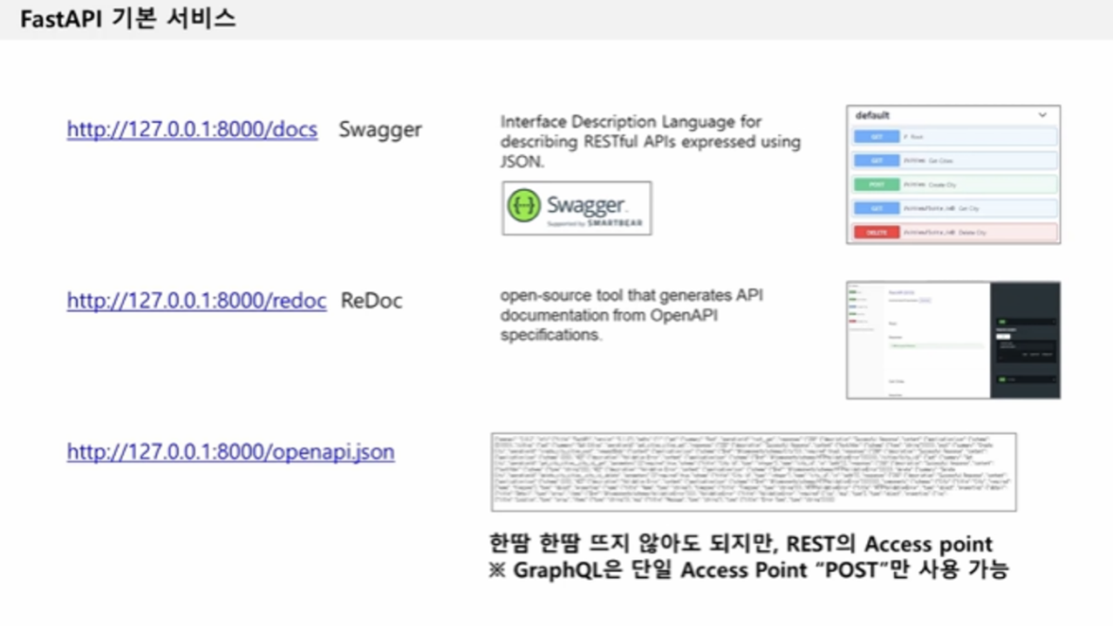Expand the GET Get Cities endpoint

point(953,161)
